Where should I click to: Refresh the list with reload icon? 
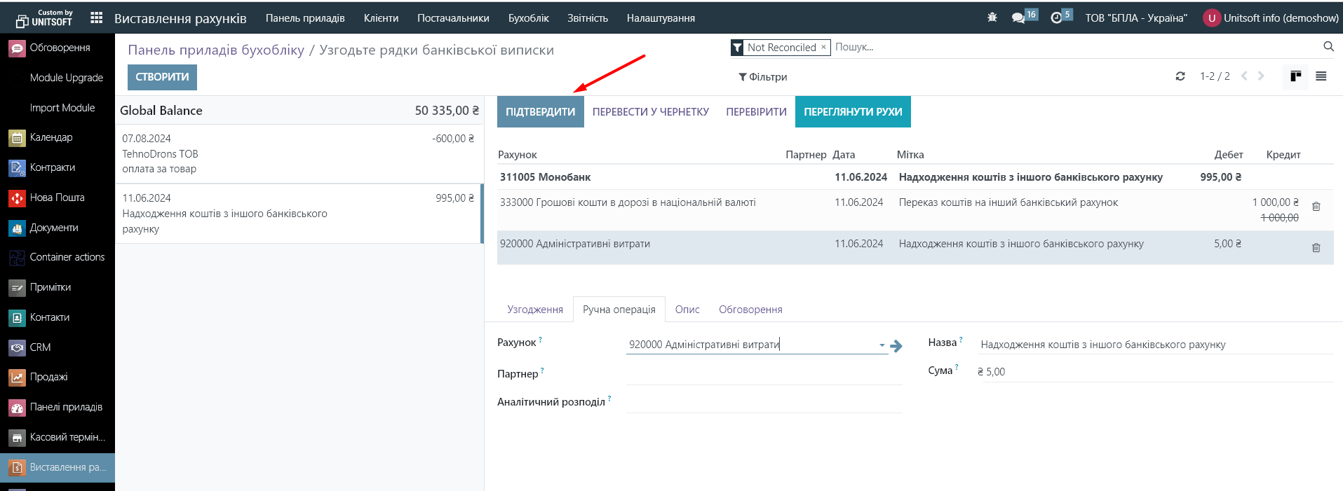point(1180,76)
